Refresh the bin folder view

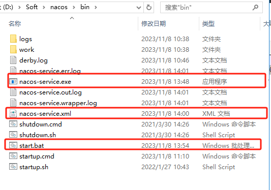[x=149, y=7]
